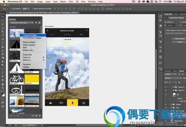This screenshot has width=186, height=127.
Task: Select the Hand tool
Action: [x=2, y=84]
